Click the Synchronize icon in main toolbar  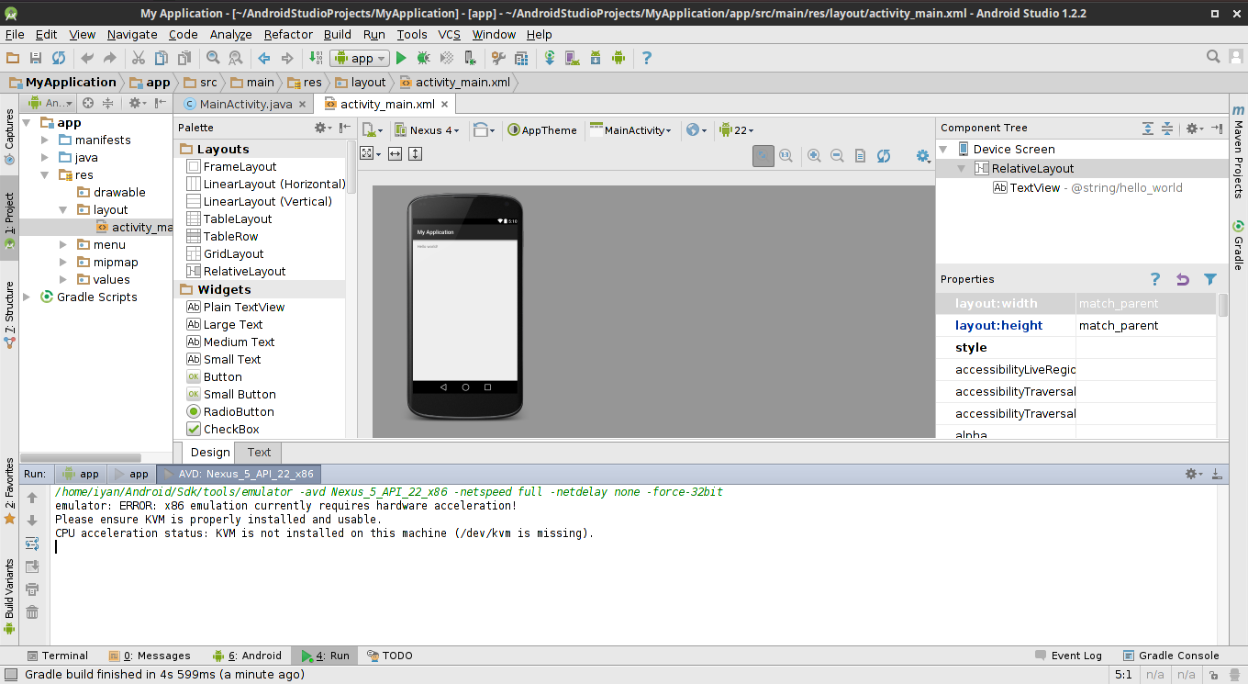[x=59, y=58]
